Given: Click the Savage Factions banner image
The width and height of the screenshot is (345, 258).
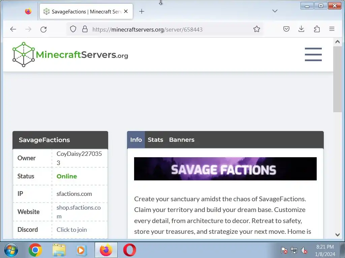Looking at the screenshot, I should [225, 169].
